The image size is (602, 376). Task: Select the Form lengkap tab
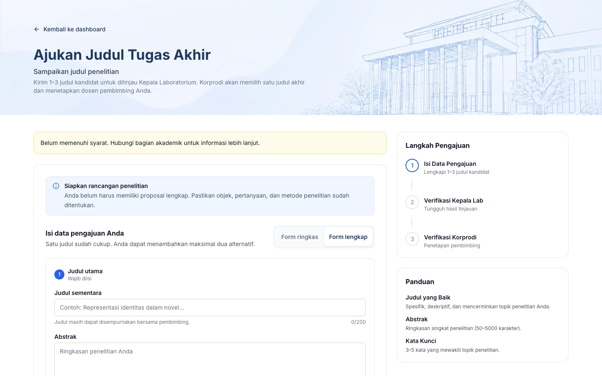(348, 237)
